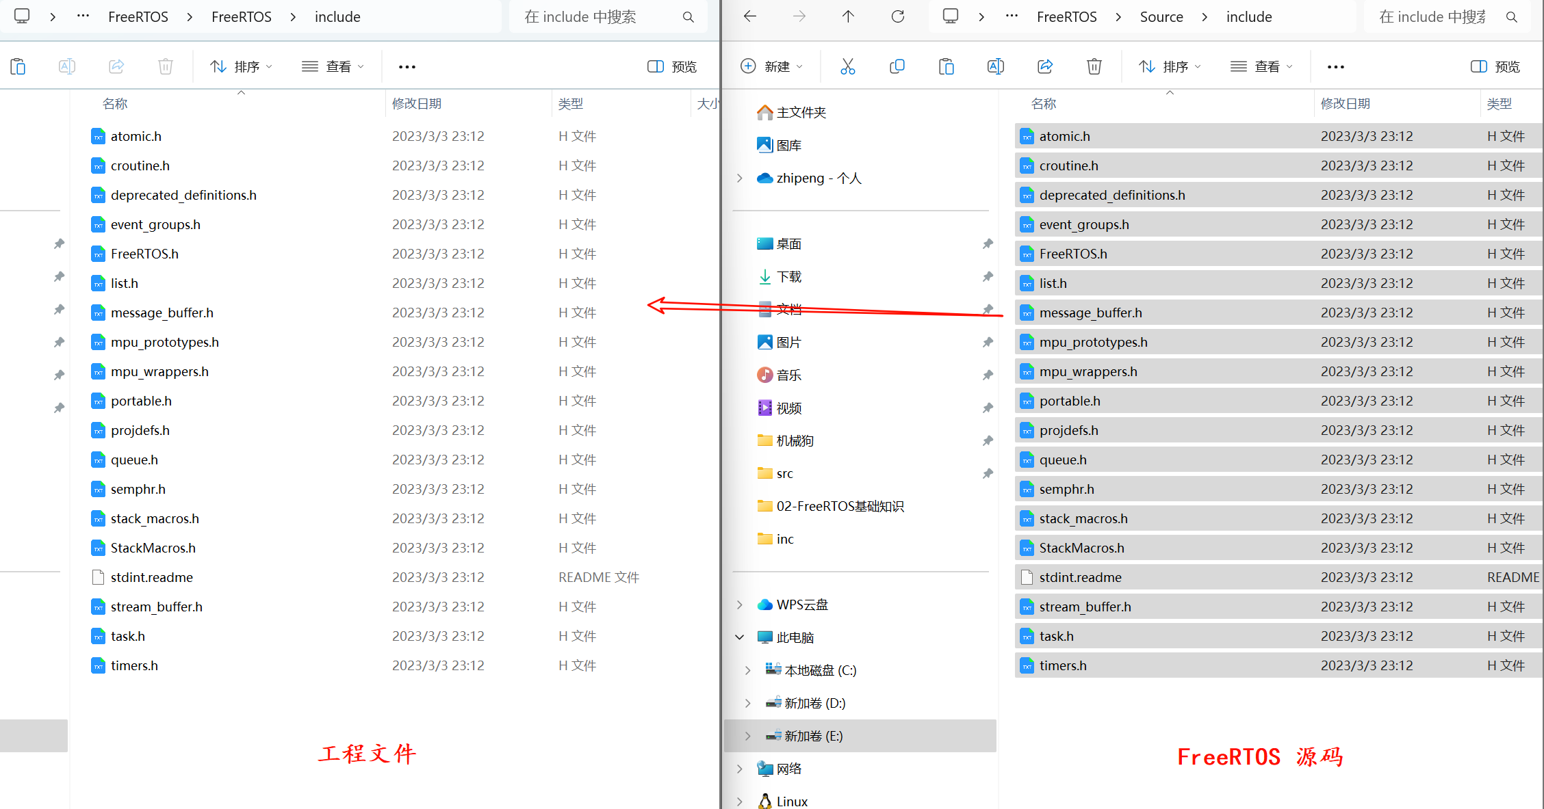Click the Paste icon in left window toolbar

click(x=18, y=66)
